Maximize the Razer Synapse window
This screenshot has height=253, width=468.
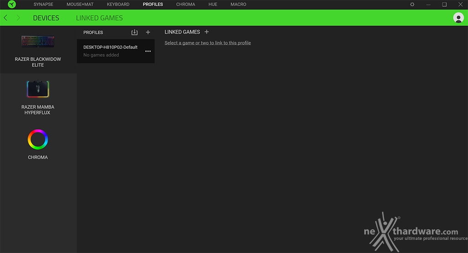[x=444, y=5]
